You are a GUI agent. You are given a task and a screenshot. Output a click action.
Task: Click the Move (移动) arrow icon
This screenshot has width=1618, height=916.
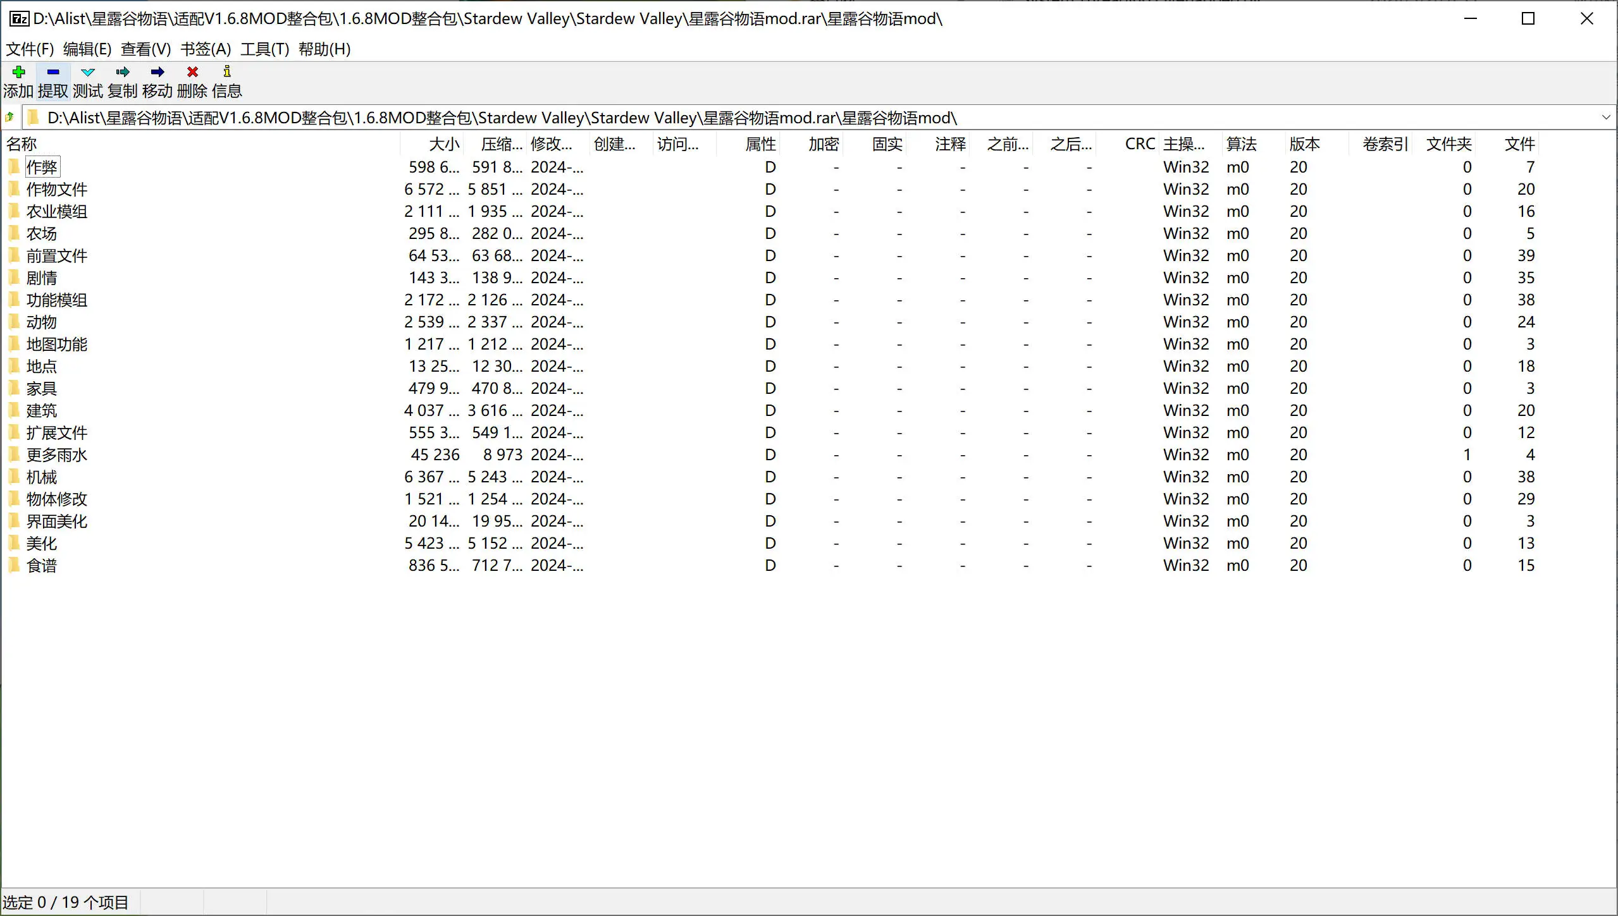pos(157,72)
